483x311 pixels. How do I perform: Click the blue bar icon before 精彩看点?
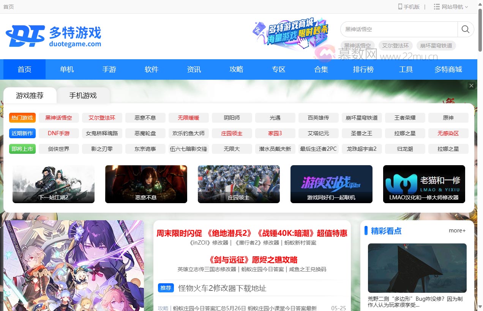click(366, 230)
